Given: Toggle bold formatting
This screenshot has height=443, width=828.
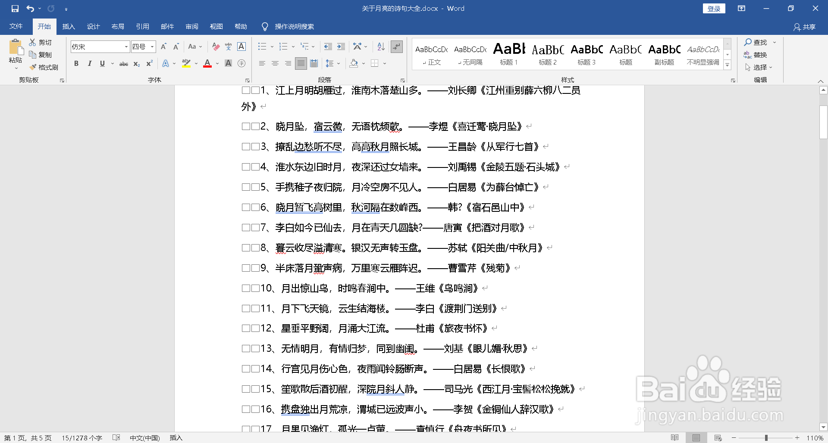Looking at the screenshot, I should tap(76, 64).
